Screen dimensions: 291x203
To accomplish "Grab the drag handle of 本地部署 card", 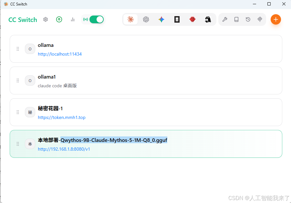I will click(18, 144).
